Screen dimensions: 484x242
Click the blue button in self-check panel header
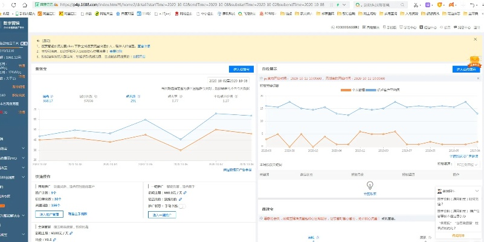coord(465,69)
